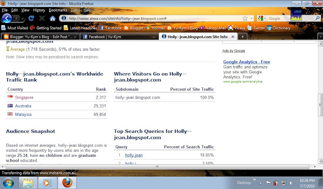Expand the Desktop toolbar chevron
Screen dimensions: 323x189
[x=254, y=179]
